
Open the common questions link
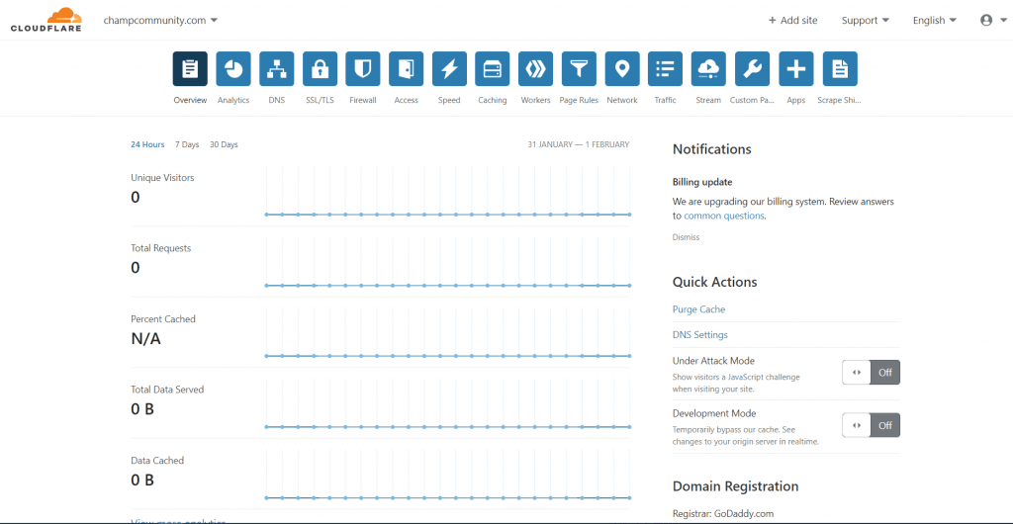pos(723,216)
